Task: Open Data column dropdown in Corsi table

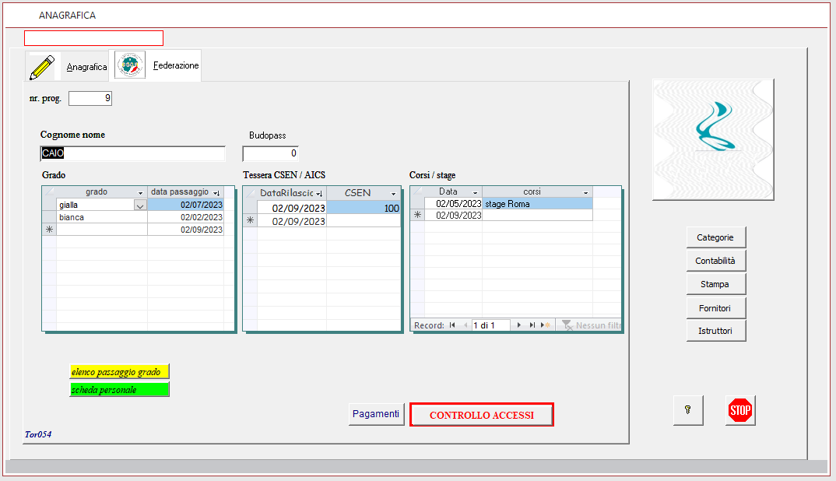Action: pyautogui.click(x=475, y=192)
